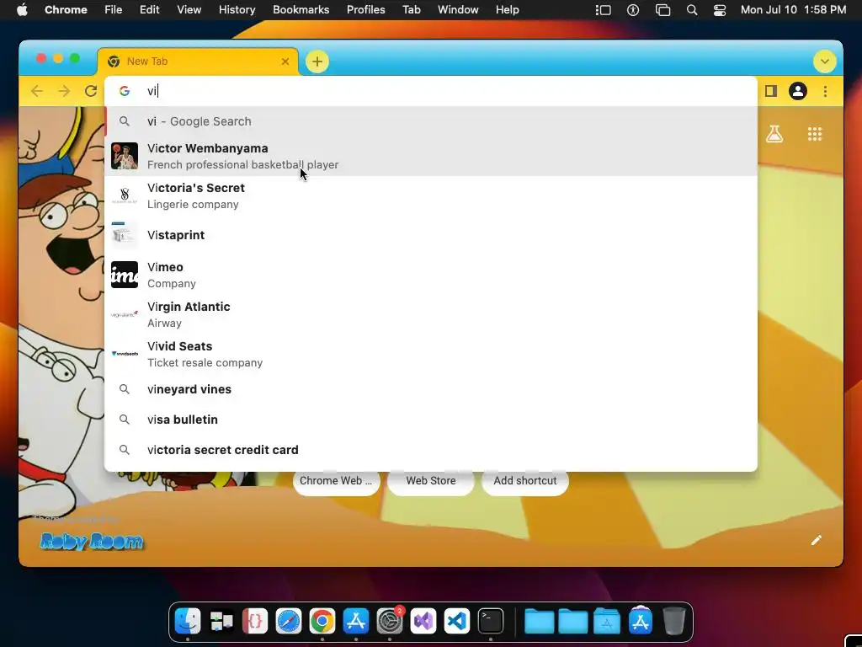Click the date and time in menu bar
The image size is (862, 647).
tap(793, 10)
